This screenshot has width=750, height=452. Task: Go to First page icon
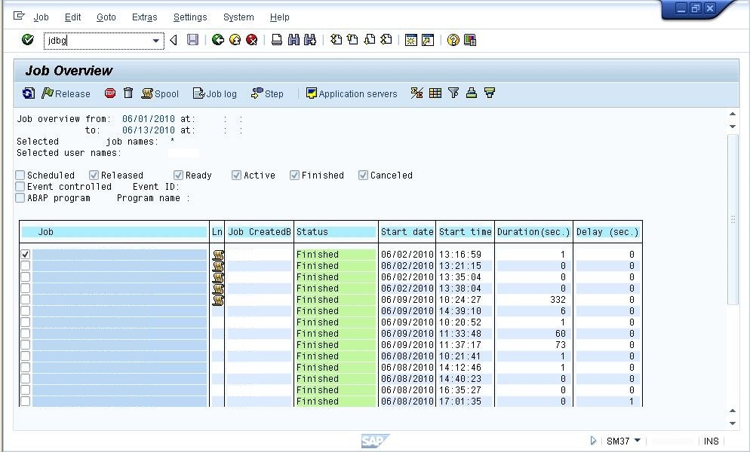[x=337, y=40]
